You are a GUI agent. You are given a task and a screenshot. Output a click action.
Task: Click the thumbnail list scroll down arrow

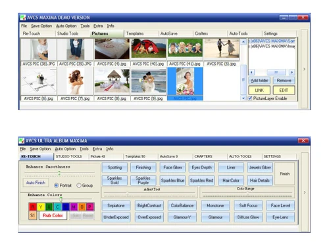(x=243, y=98)
